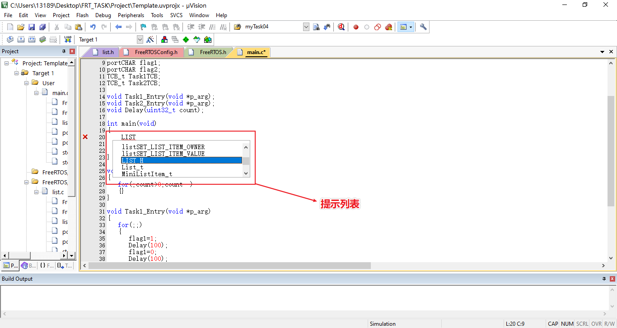Undo the last edit with the toolbar arrow
This screenshot has height=328, width=617.
93,27
